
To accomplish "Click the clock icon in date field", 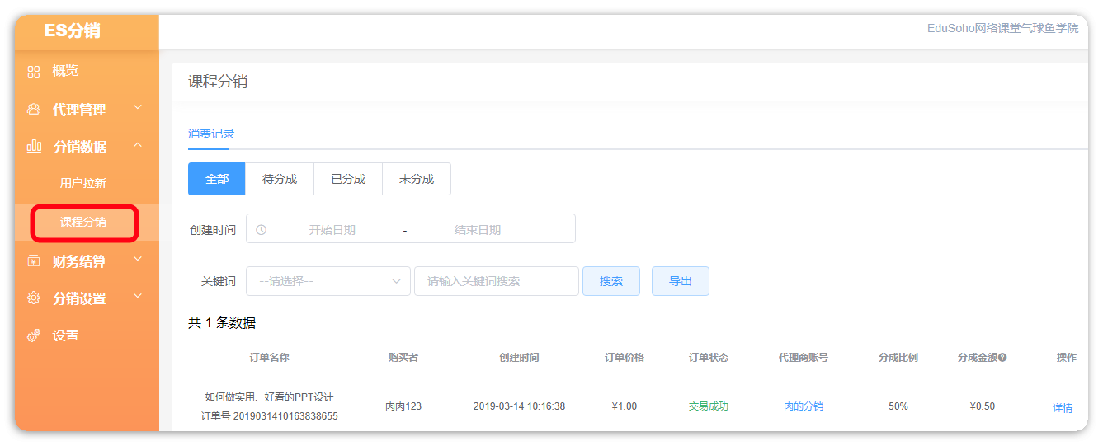I will (262, 230).
